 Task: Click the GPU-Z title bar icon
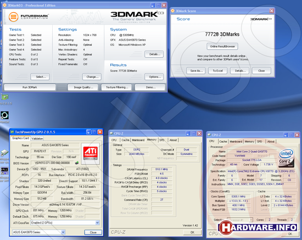12,132
